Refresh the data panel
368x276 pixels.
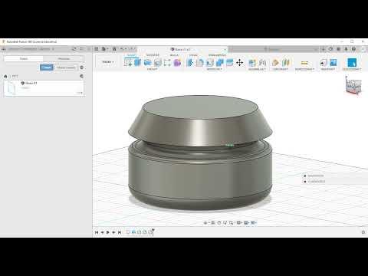(x=74, y=49)
